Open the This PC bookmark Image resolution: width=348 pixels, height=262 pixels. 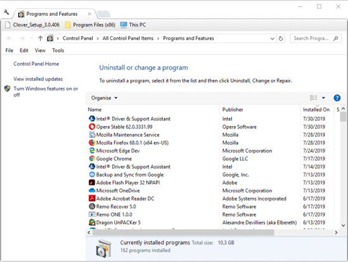coord(133,25)
